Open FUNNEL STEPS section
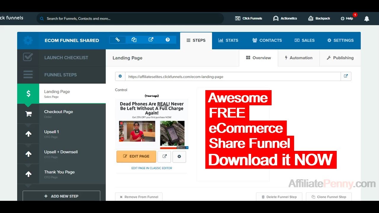Screen dimensions: 379x213 point(61,75)
